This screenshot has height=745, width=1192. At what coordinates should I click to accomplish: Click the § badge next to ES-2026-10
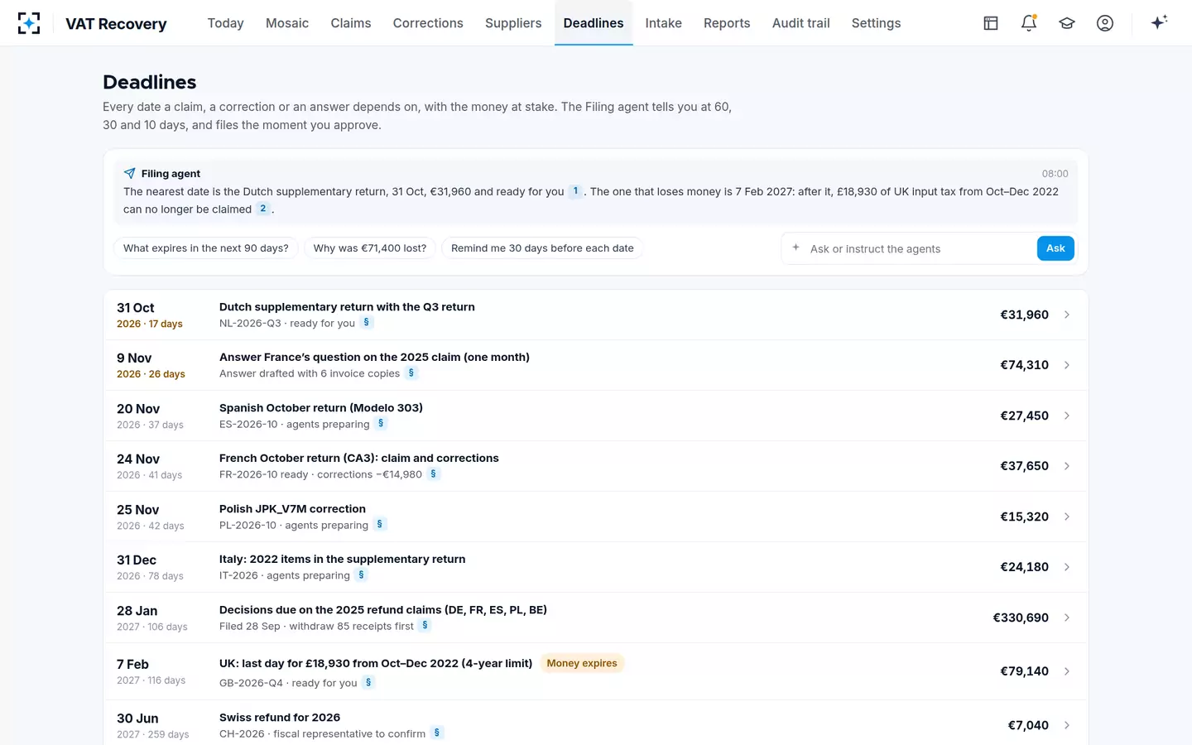381,423
